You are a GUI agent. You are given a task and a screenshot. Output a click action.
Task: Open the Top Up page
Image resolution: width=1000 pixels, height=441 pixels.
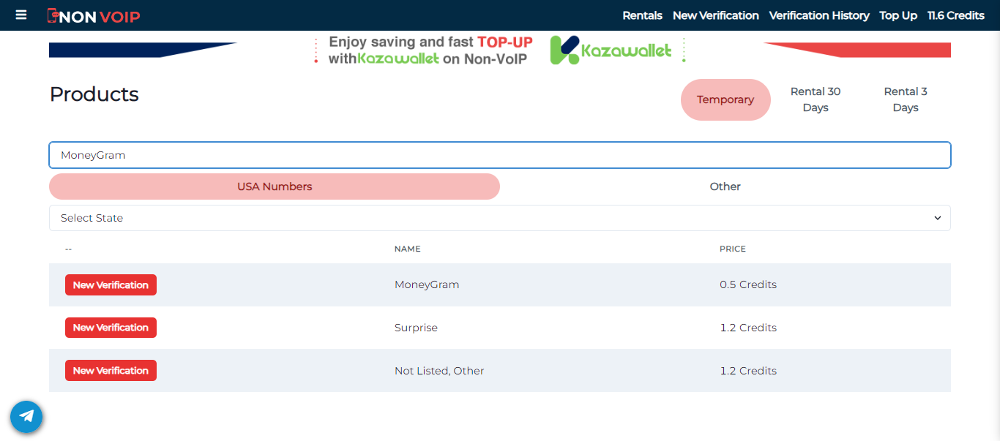tap(898, 15)
